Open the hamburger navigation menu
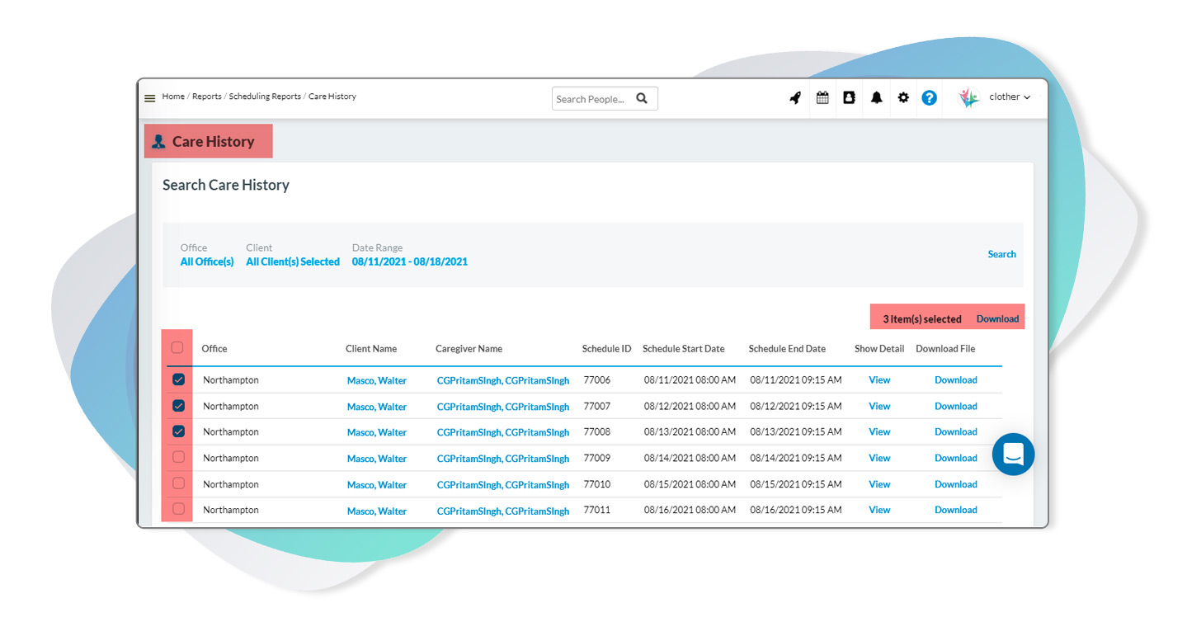This screenshot has height=622, width=1187. [149, 98]
